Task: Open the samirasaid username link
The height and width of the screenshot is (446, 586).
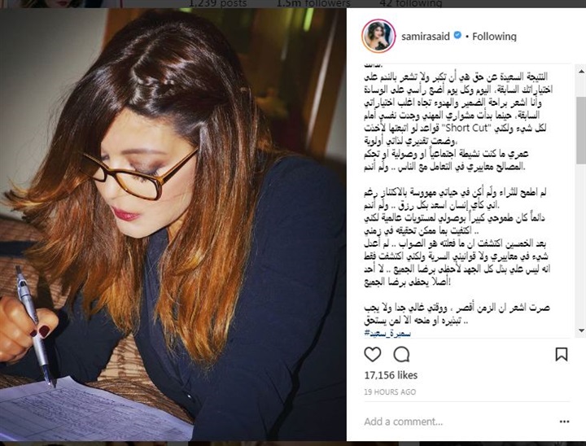Action: point(426,37)
